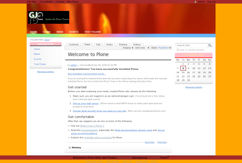Click the Search Site input field
The image size is (242, 163).
pyautogui.click(x=191, y=45)
